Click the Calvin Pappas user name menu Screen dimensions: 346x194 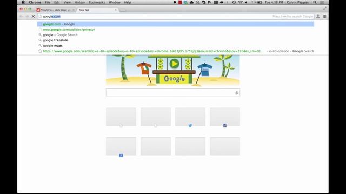[x=297, y=2]
